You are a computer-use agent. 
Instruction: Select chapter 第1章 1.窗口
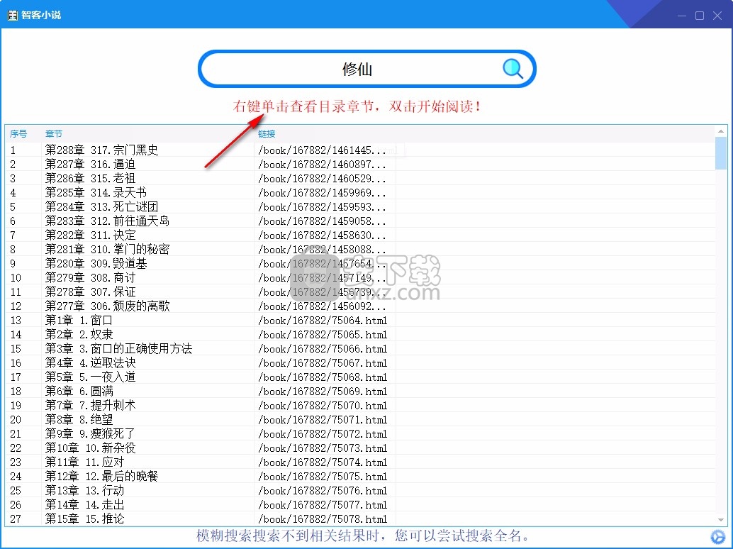coord(79,320)
